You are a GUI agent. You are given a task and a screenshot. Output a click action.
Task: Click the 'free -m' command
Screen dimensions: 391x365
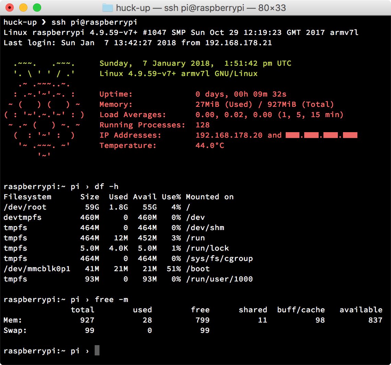(111, 300)
